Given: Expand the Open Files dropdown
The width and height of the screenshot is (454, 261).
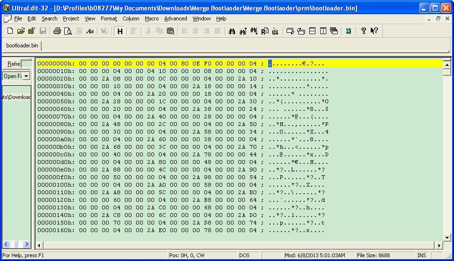Looking at the screenshot, I should pos(26,76).
